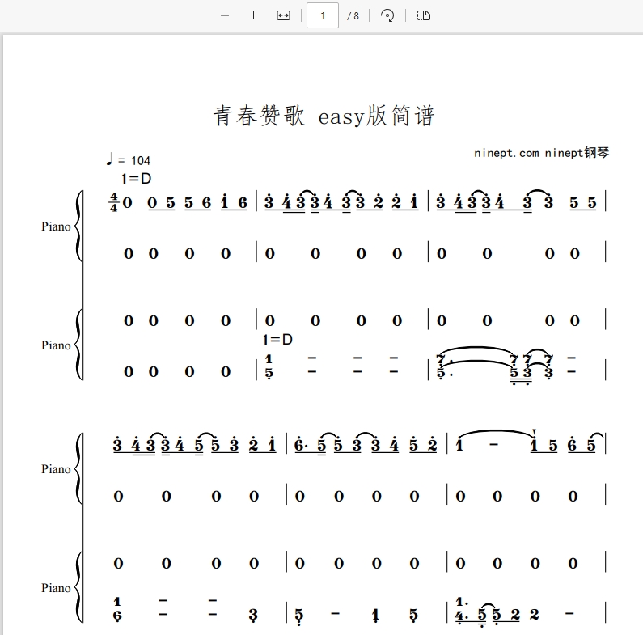This screenshot has width=643, height=635.
Task: Rotate the page clockwise icon
Action: click(x=387, y=15)
